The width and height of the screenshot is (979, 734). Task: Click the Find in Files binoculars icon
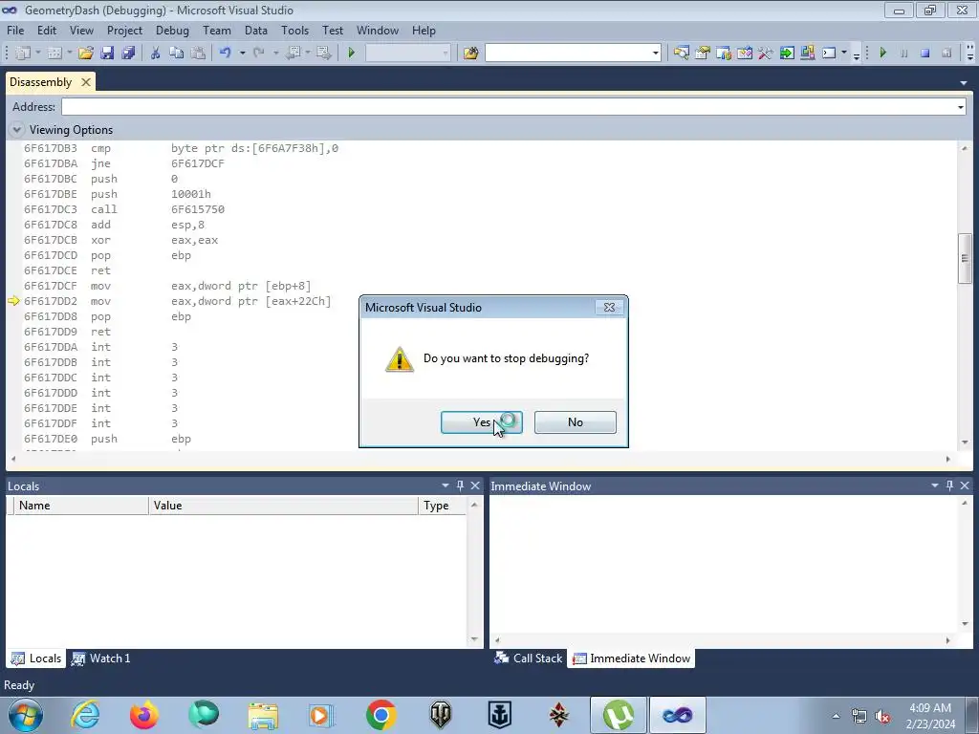click(x=470, y=54)
